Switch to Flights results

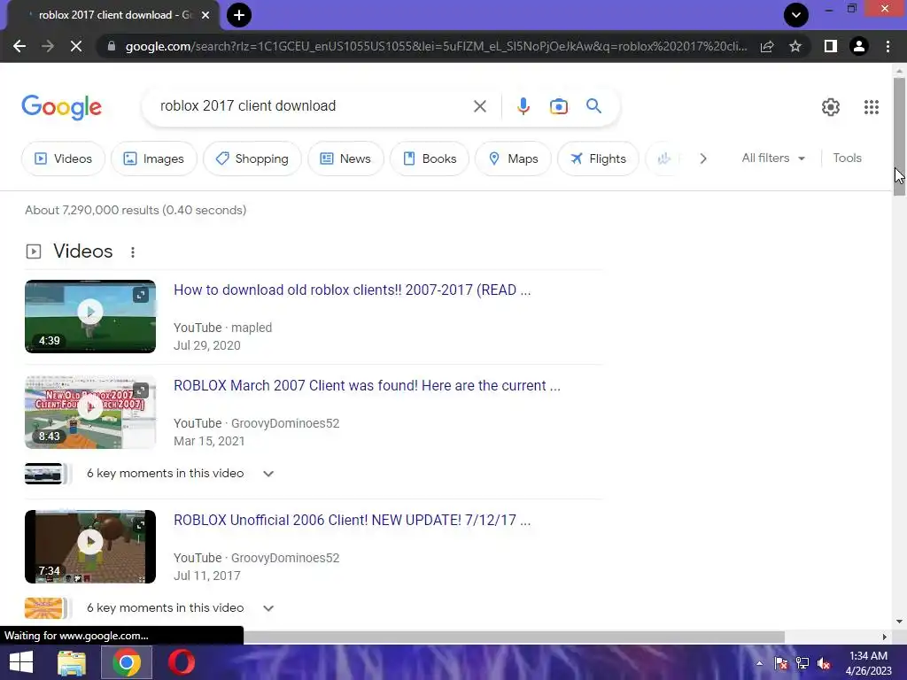598,158
